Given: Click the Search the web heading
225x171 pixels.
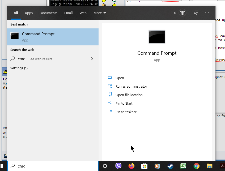Looking at the screenshot, I should 22,50.
